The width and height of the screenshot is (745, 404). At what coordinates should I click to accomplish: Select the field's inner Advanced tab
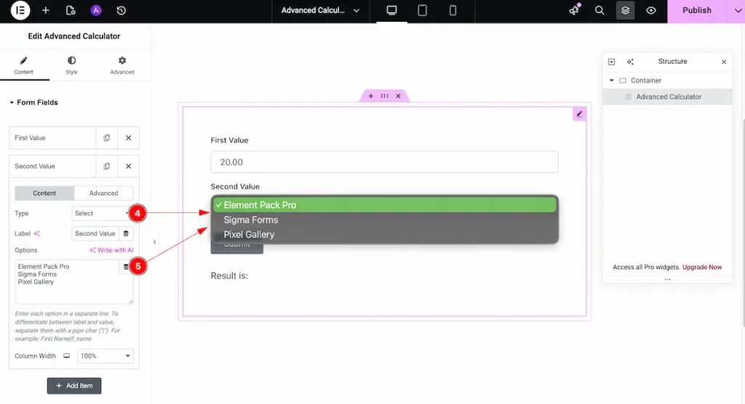103,193
